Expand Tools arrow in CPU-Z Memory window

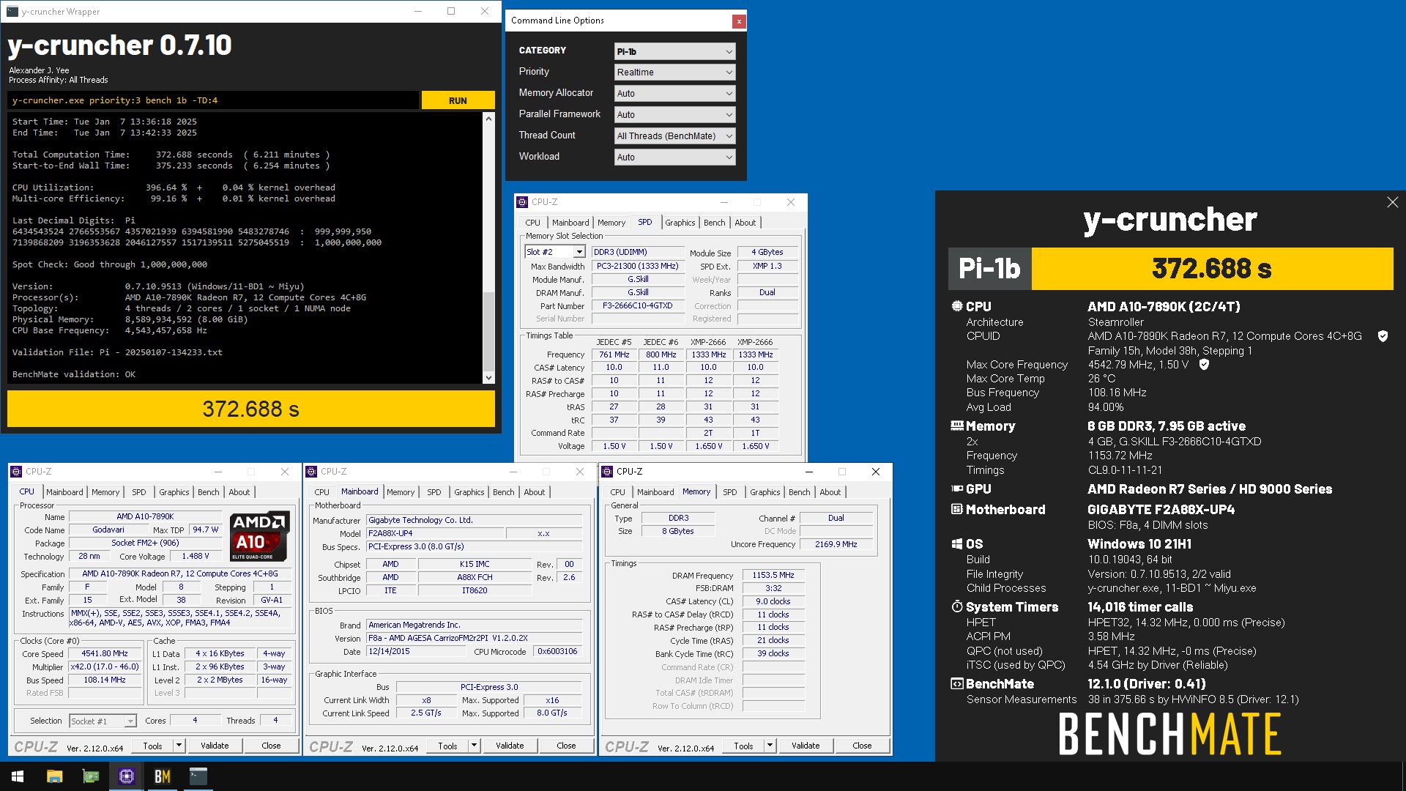(x=770, y=746)
